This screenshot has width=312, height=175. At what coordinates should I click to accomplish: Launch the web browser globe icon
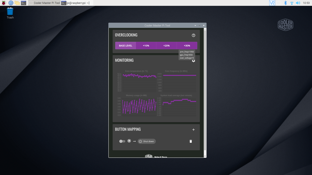click(11, 3)
